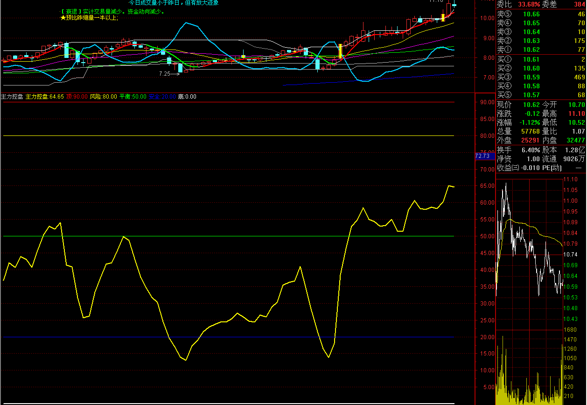Click the 委差 value 384
This screenshot has width=587, height=405.
coord(579,5)
